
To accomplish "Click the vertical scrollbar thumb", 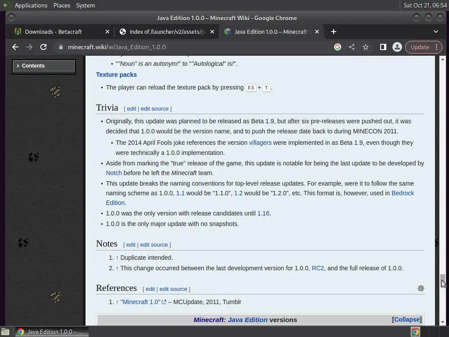I will tap(442, 281).
